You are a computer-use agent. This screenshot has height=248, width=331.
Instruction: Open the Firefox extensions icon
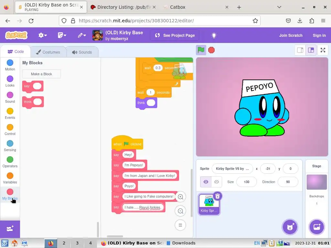pos(312,21)
